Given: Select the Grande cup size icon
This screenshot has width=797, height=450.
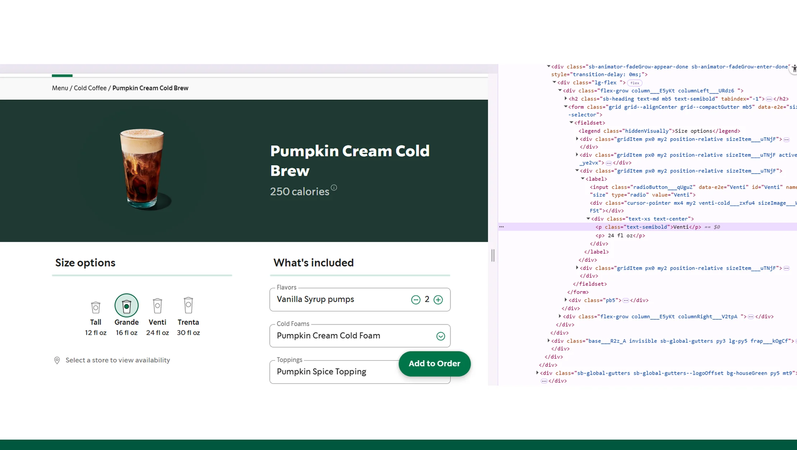Looking at the screenshot, I should point(127,306).
